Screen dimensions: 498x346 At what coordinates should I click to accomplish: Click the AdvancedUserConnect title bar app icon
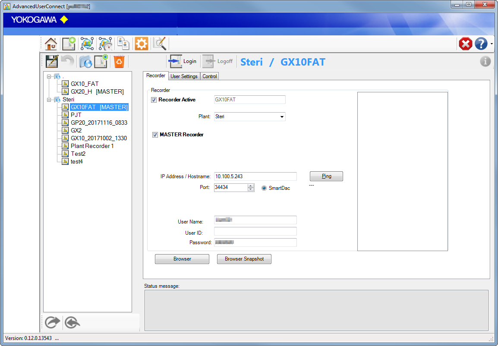point(6,6)
